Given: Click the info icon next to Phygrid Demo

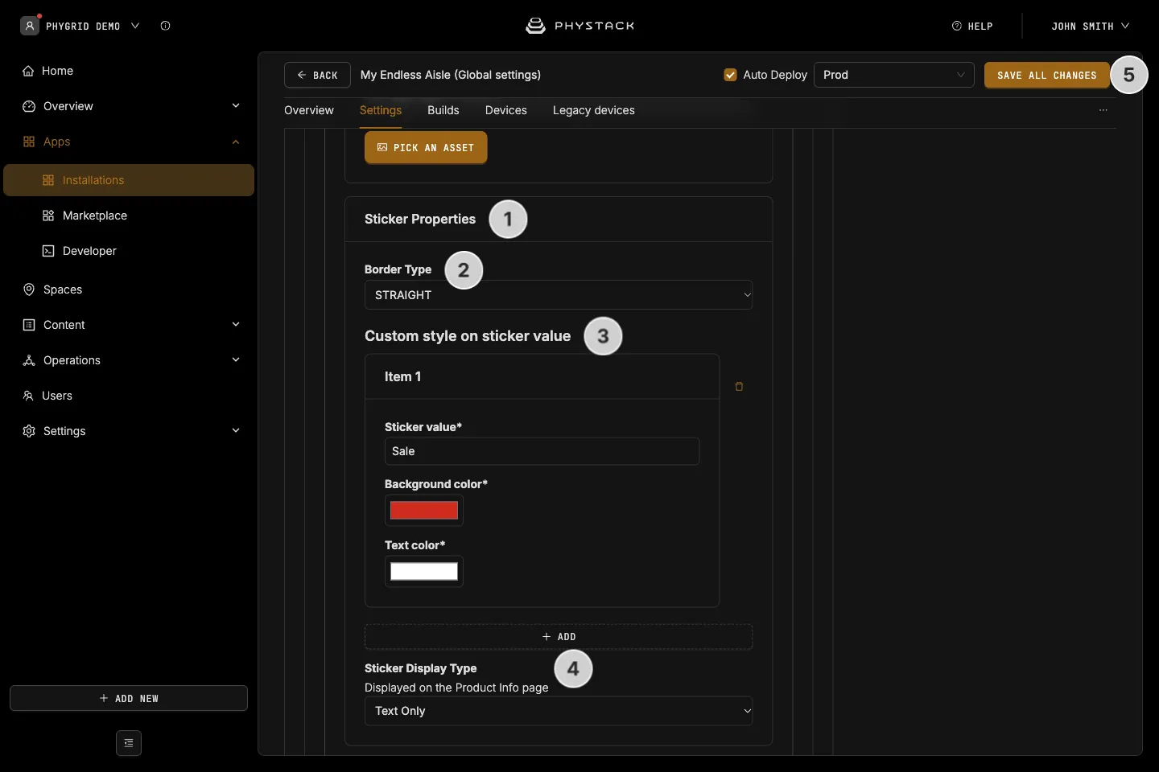Looking at the screenshot, I should click(x=165, y=26).
